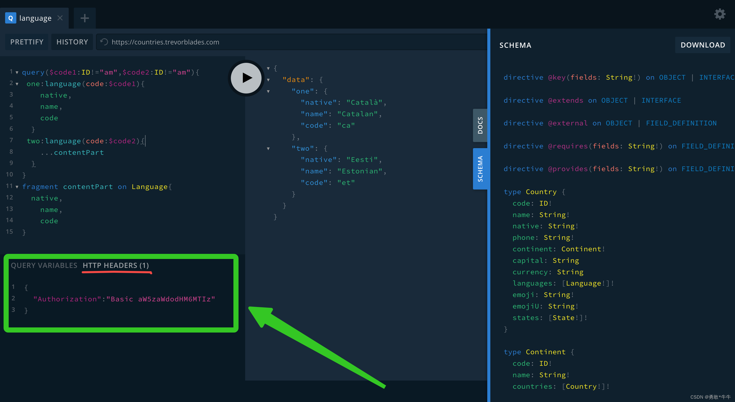The height and width of the screenshot is (402, 735).
Task: Switch to the Query Variables tab
Action: [44, 265]
